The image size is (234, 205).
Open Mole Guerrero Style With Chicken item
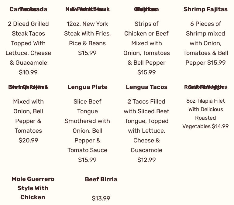click(33, 188)
